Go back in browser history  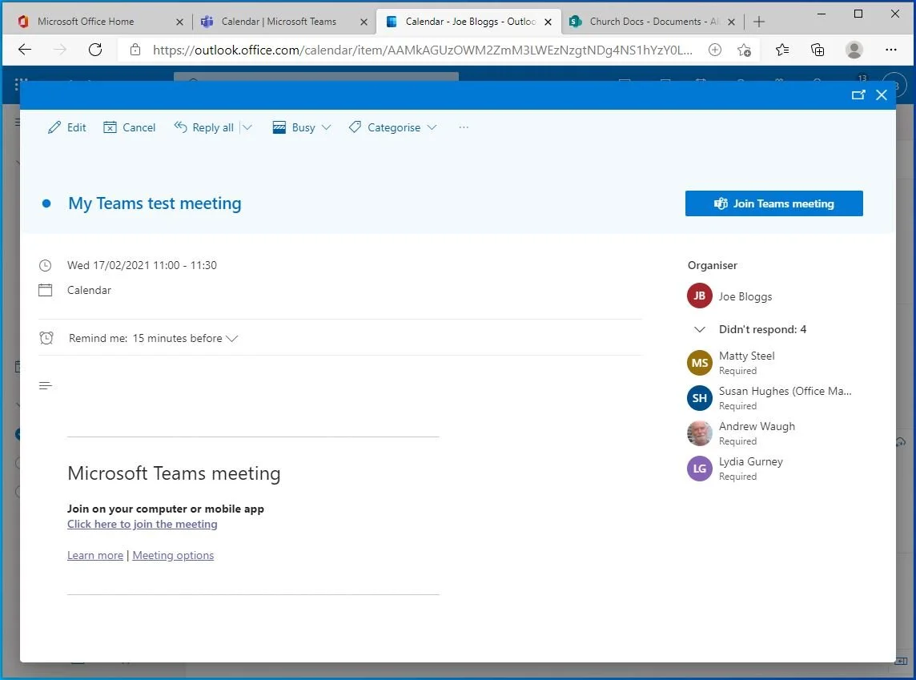pyautogui.click(x=25, y=50)
